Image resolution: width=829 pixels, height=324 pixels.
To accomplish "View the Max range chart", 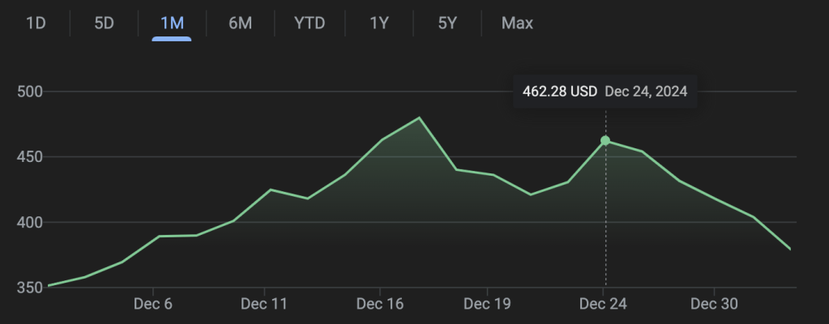I will pos(517,23).
